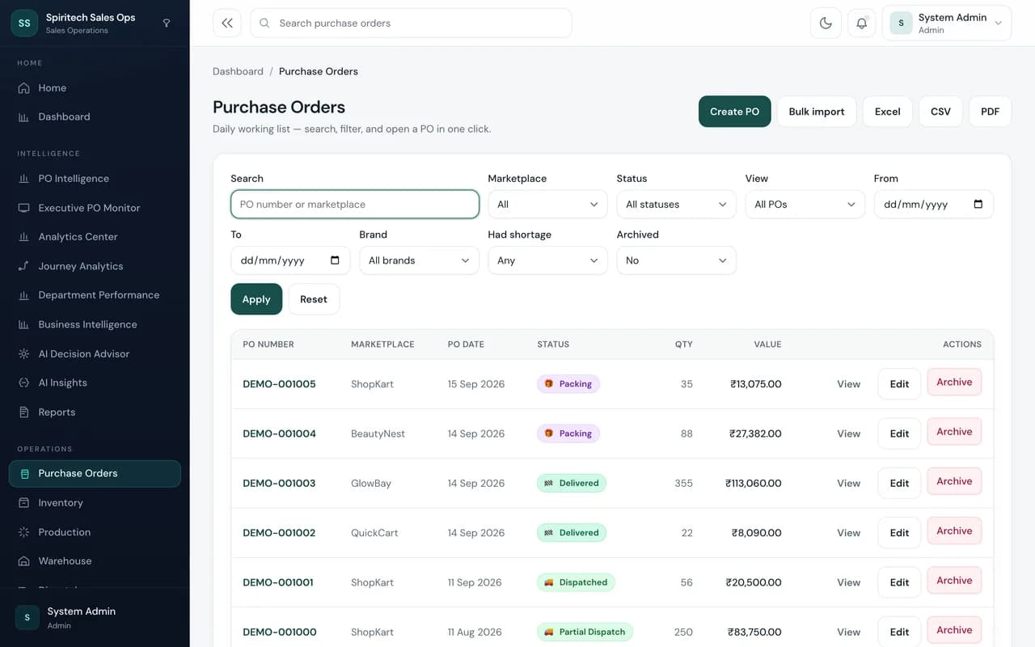
Task: Click the Analytics Center icon
Action: pyautogui.click(x=23, y=237)
